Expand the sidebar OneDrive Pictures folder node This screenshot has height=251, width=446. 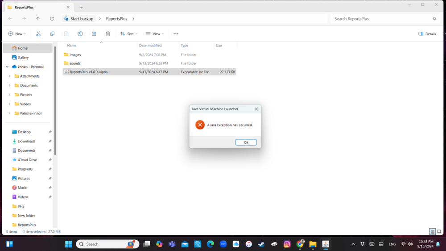[9, 95]
